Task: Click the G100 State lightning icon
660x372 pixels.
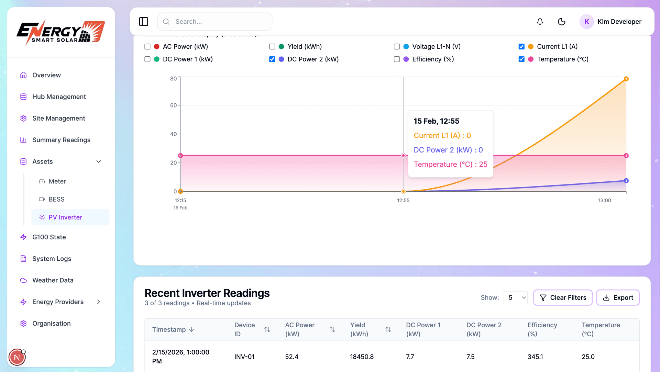Action: click(x=23, y=237)
